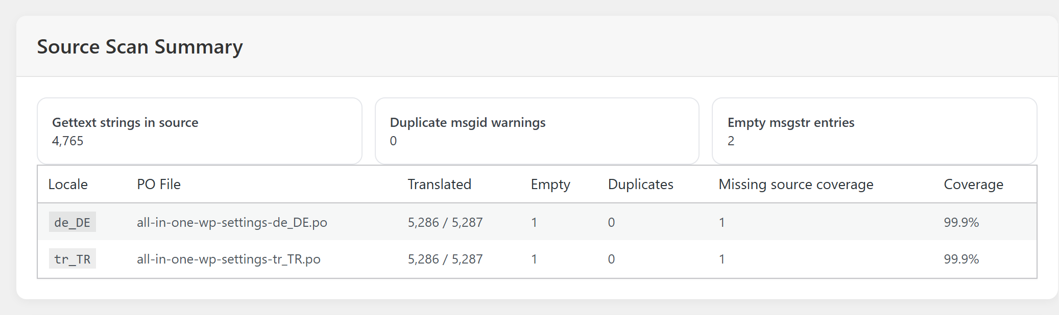Click the 99.9% coverage in de_DE row

point(961,223)
